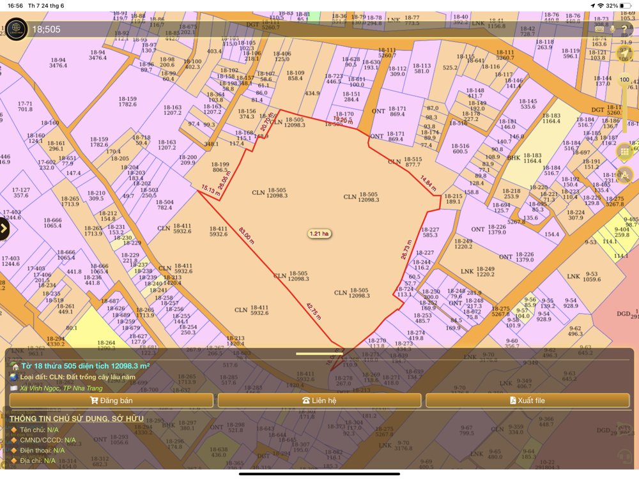This screenshot has width=639, height=479.
Task: Select parcel 17-71 701.8
Action: tap(25, 106)
